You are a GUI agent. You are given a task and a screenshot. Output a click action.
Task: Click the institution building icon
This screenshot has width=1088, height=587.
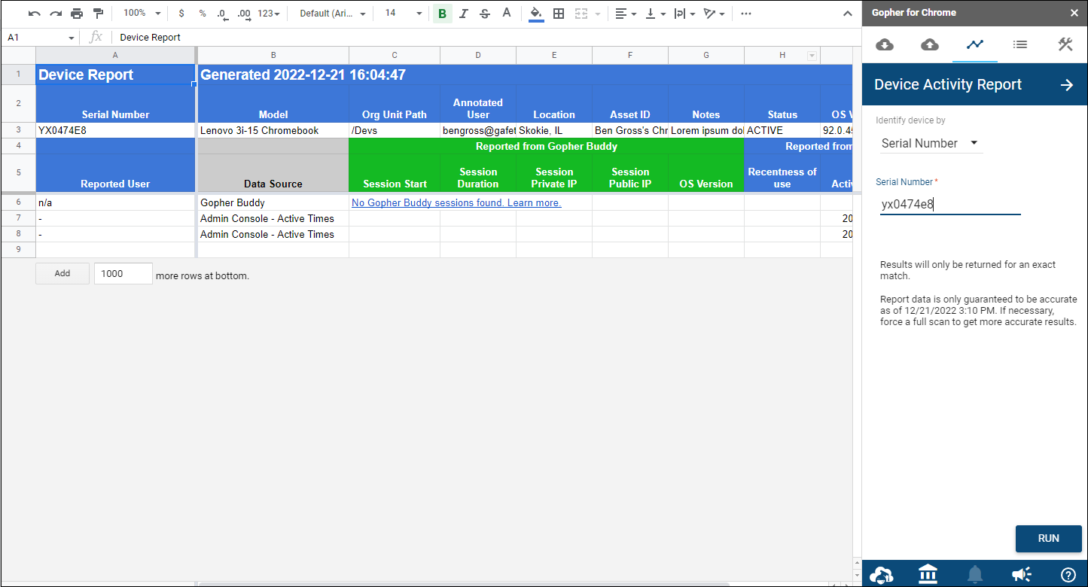[928, 575]
